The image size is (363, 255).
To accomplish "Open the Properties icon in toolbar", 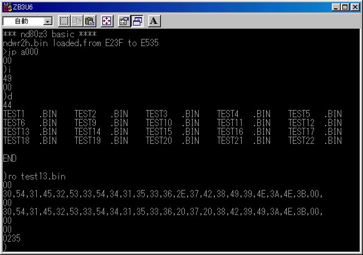I will point(124,21).
